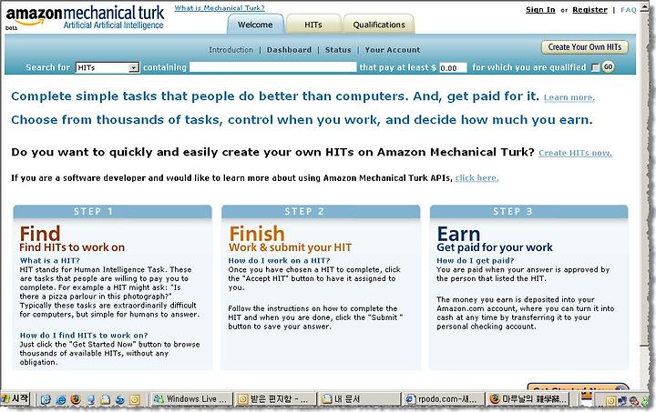656x412 pixels.
Task: Click 'How do I find HITs to work on?' heading
Action: pos(84,336)
